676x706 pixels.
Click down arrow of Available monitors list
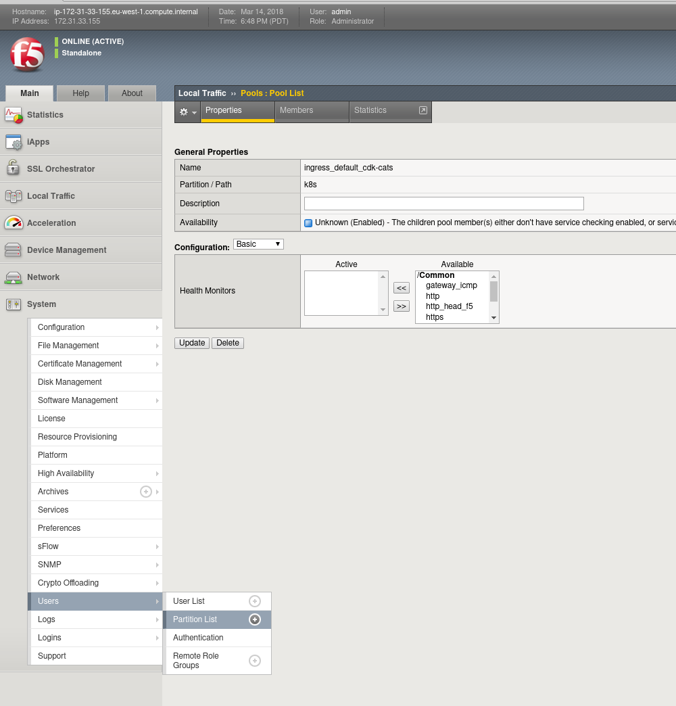point(493,318)
